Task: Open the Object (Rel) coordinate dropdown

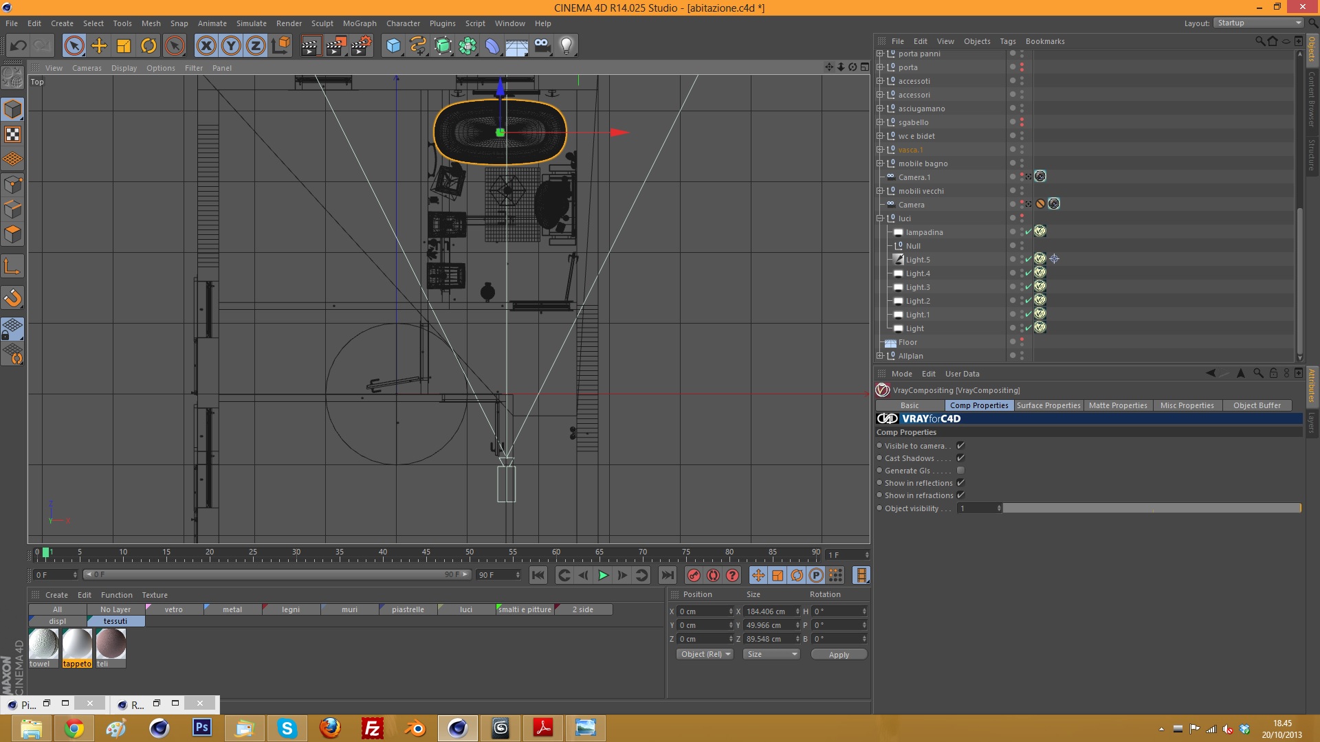Action: (x=705, y=654)
